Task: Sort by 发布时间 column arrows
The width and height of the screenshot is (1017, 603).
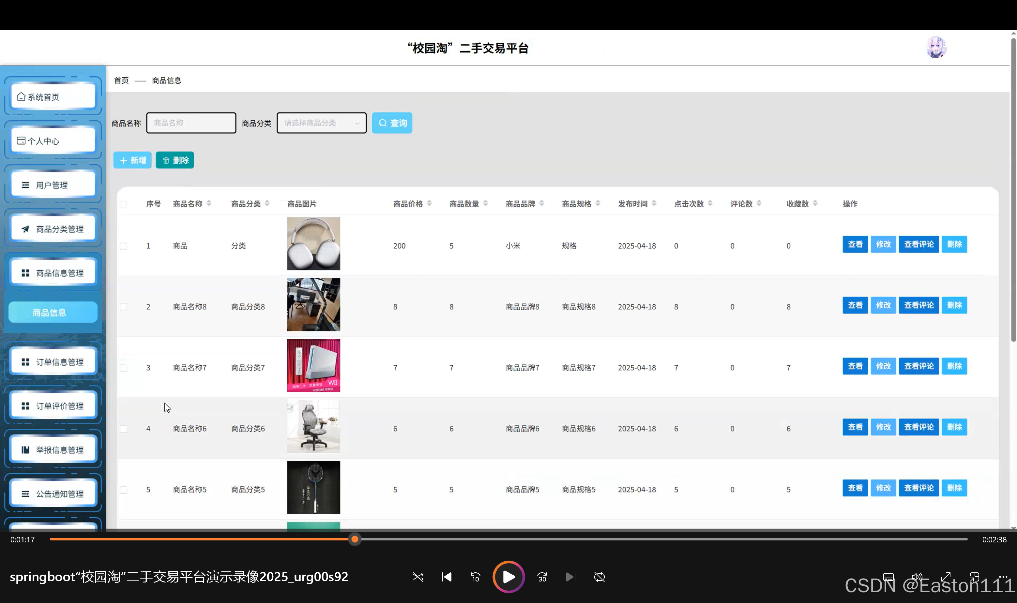Action: tap(654, 203)
